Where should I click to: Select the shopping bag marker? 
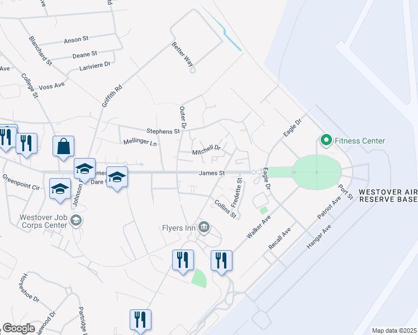pos(63,148)
